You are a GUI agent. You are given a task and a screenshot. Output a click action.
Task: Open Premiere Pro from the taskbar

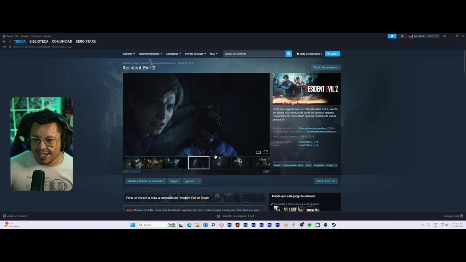(277, 225)
